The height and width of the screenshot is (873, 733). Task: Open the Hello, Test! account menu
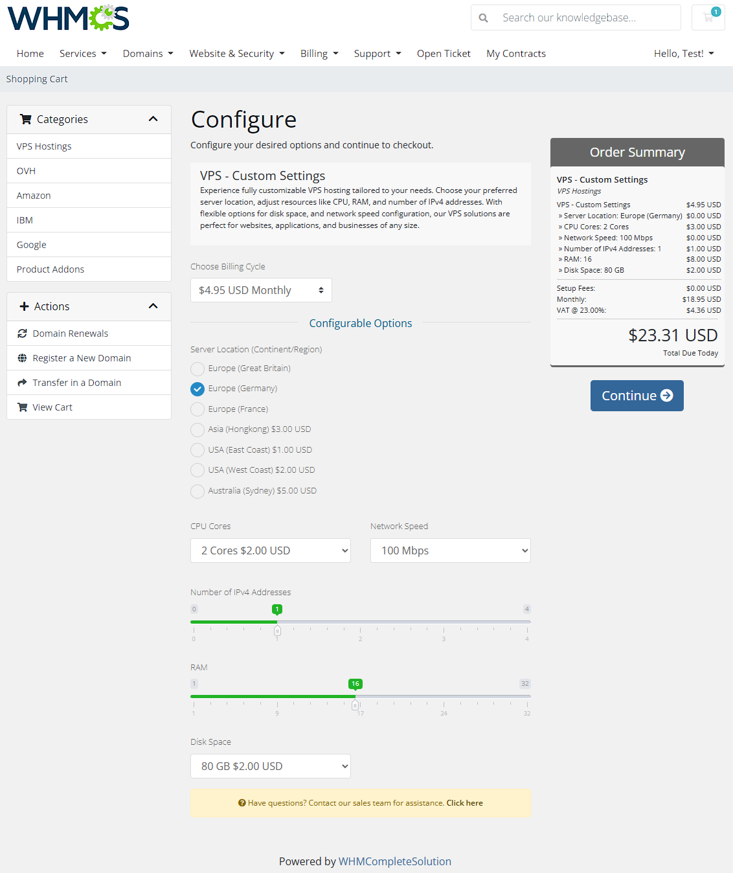click(x=684, y=53)
